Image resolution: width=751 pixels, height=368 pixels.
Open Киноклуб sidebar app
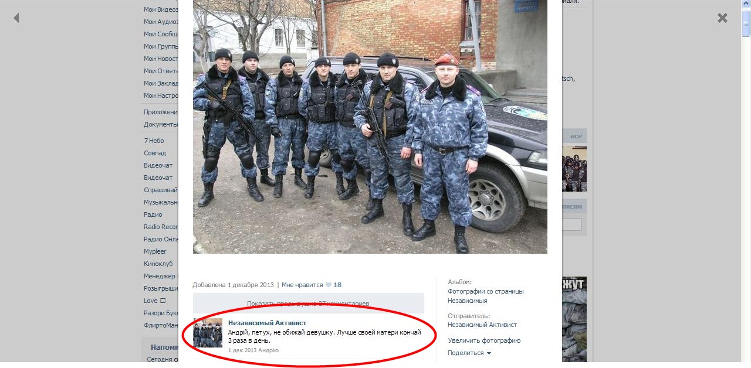click(x=158, y=264)
